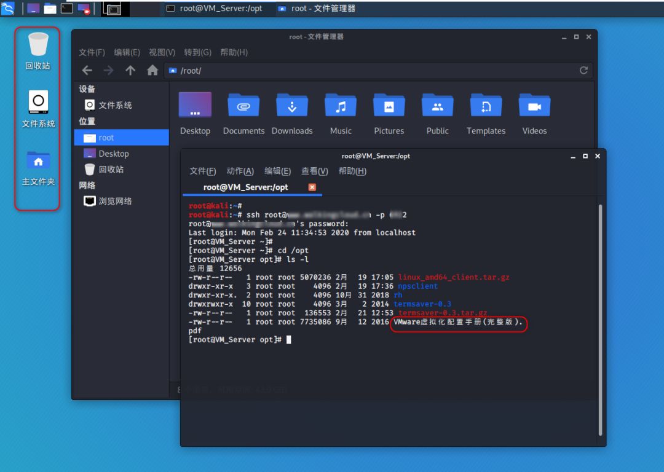Select the Templates folder icon

(486, 114)
